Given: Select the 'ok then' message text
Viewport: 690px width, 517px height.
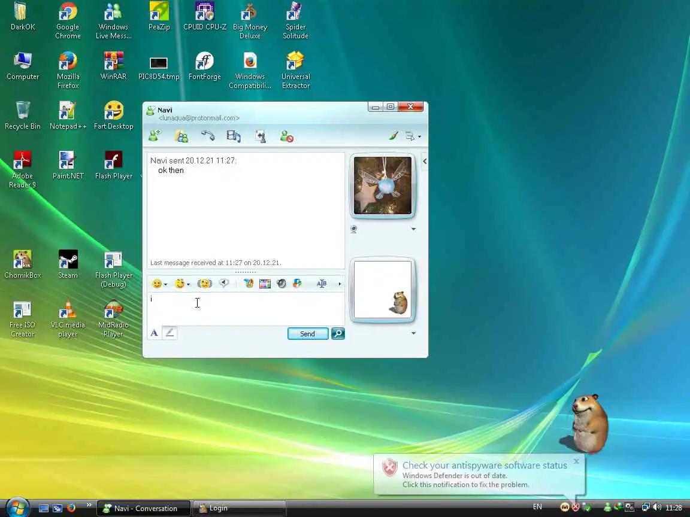Looking at the screenshot, I should pos(171,171).
